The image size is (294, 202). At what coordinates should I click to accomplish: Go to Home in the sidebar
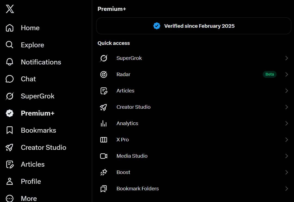pyautogui.click(x=30, y=28)
